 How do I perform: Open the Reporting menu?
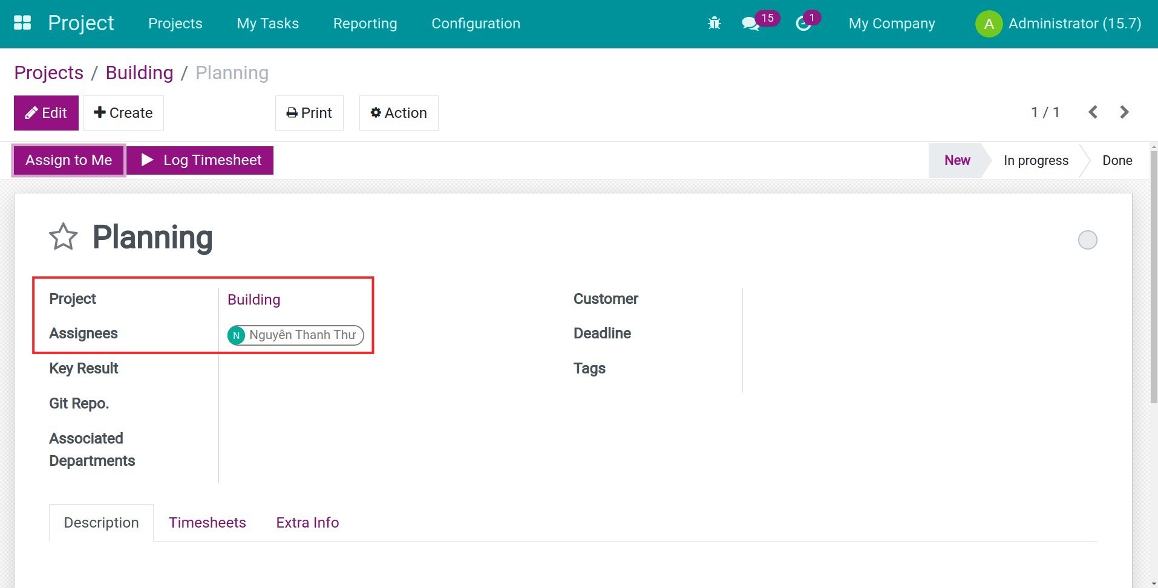coord(365,24)
